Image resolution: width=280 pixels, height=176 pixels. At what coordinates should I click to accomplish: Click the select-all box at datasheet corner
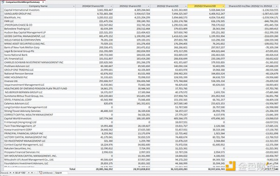click(x=2, y=6)
